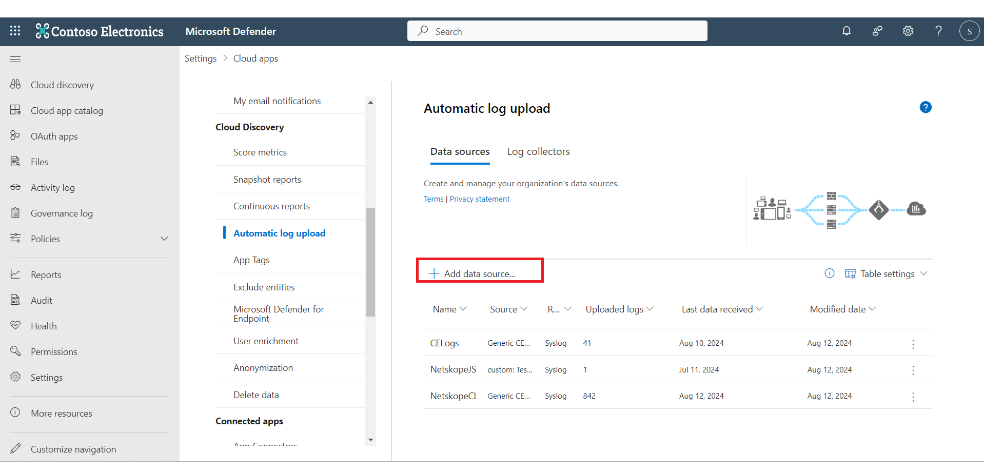The width and height of the screenshot is (984, 472).
Task: Click the Activity log glasses icon
Action: [x=15, y=187]
